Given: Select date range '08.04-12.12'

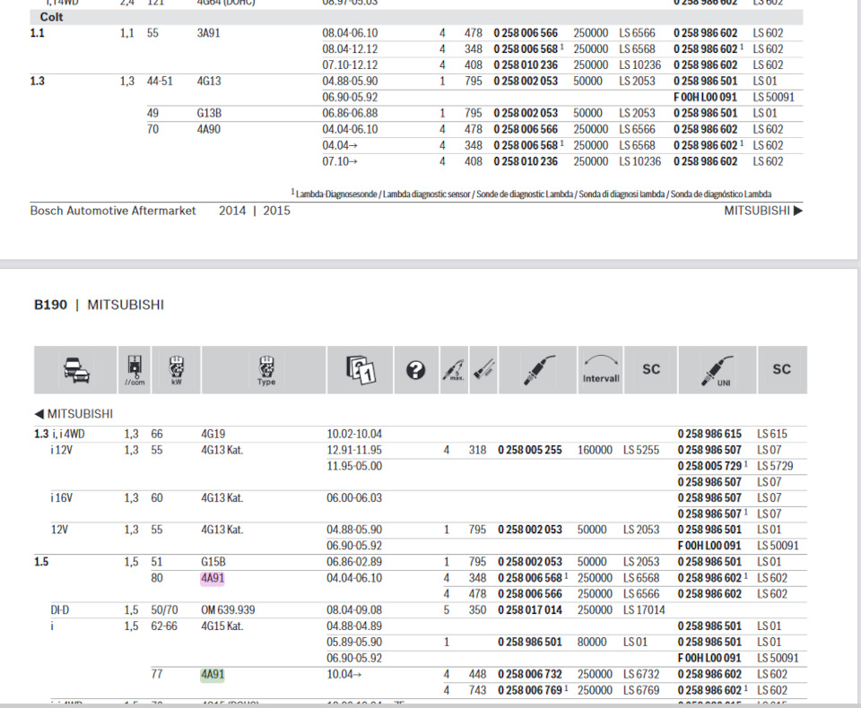Looking at the screenshot, I should (x=350, y=49).
